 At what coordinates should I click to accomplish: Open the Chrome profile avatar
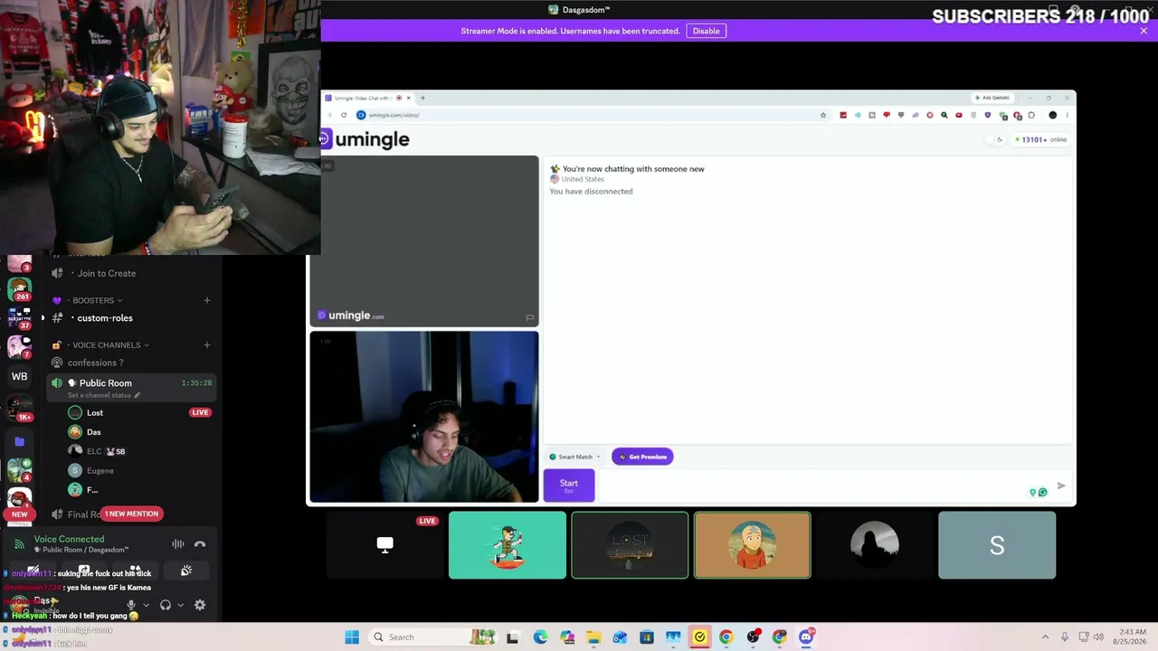point(1052,115)
